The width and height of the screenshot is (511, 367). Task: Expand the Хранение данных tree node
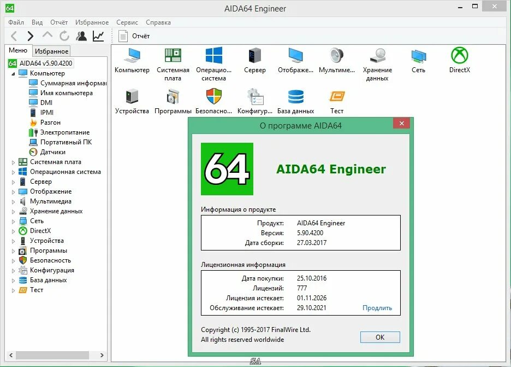tap(13, 212)
